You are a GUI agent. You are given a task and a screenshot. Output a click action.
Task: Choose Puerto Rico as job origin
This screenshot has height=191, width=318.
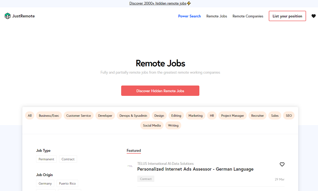67,183
